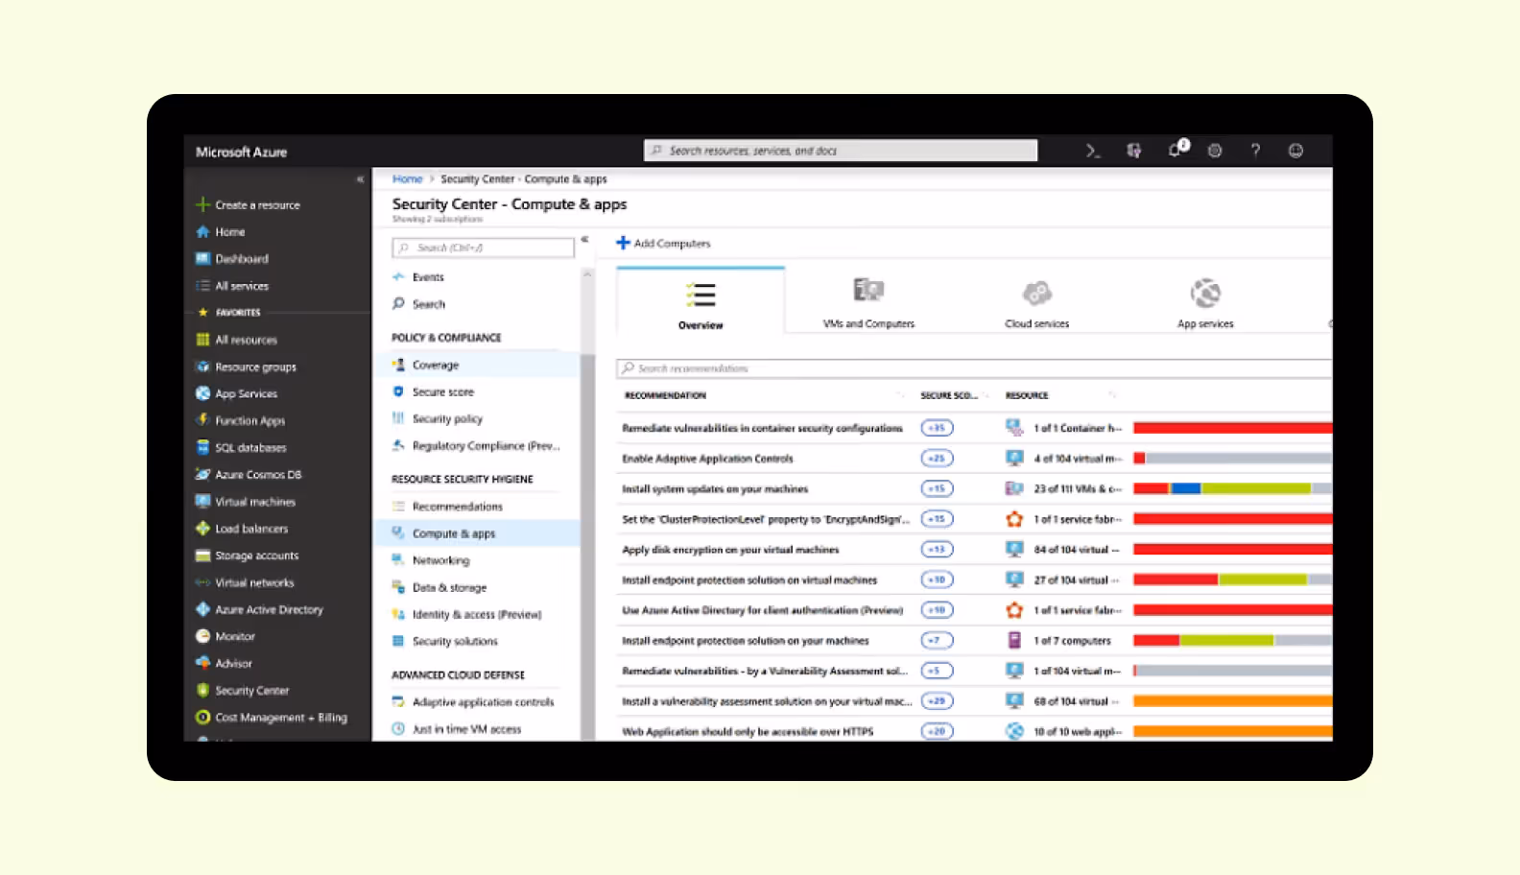The width and height of the screenshot is (1520, 875).
Task: Click the Just in time VM access clock icon
Action: (398, 729)
